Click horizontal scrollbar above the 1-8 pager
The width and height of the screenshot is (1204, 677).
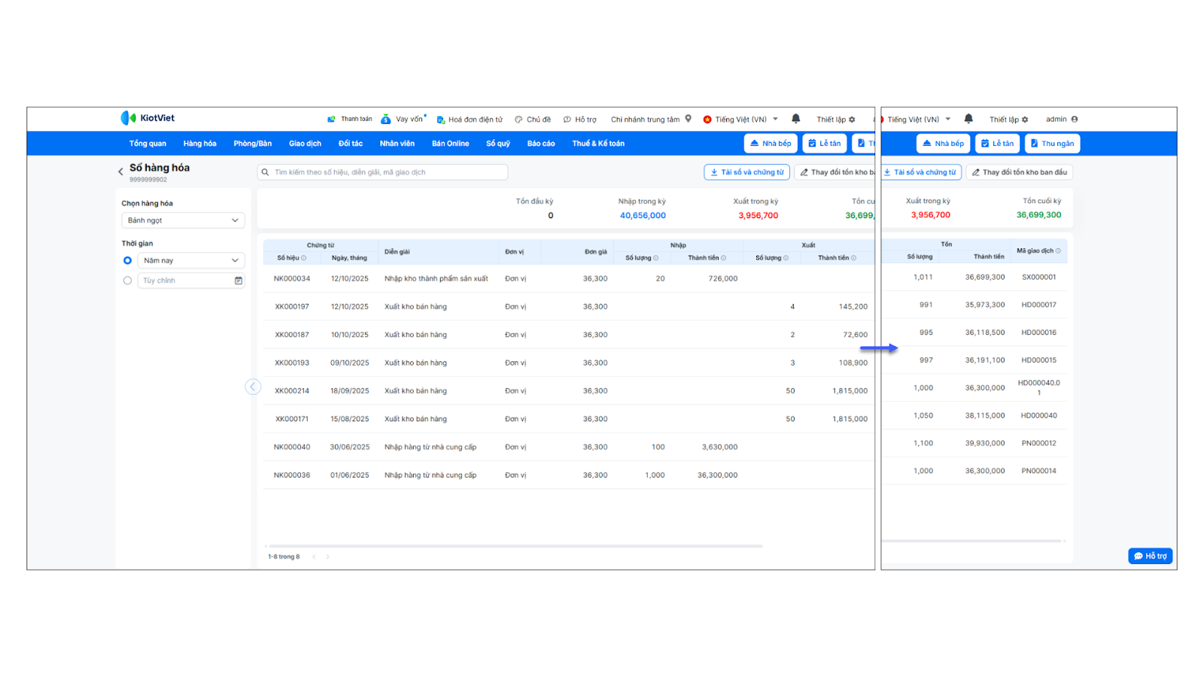515,545
